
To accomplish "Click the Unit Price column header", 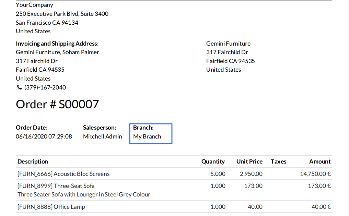I will (249, 161).
